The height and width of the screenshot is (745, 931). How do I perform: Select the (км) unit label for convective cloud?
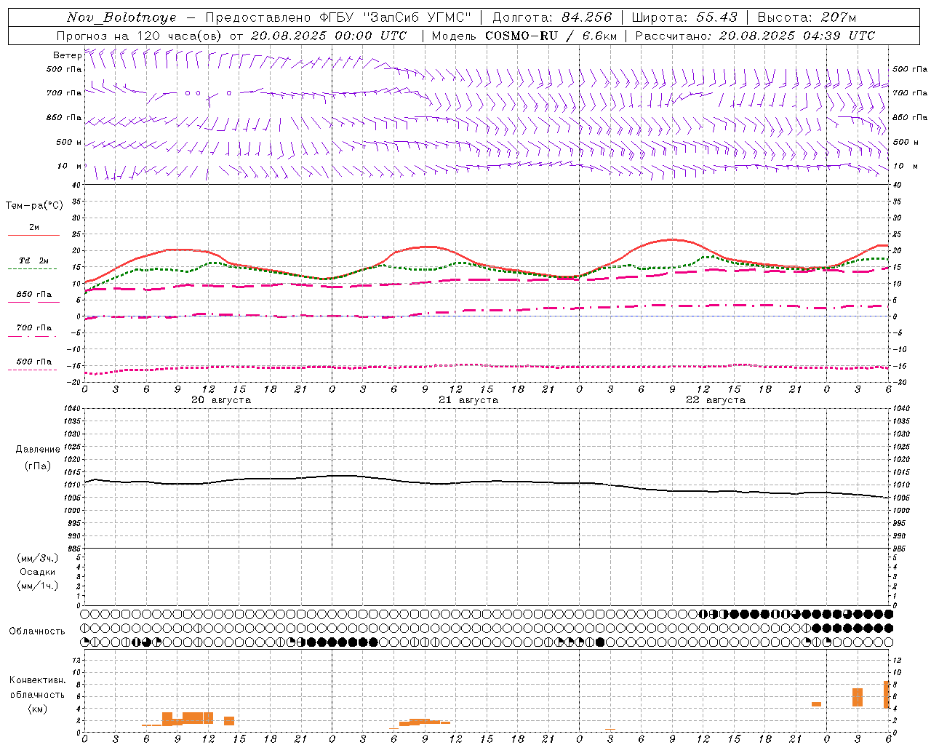37,709
